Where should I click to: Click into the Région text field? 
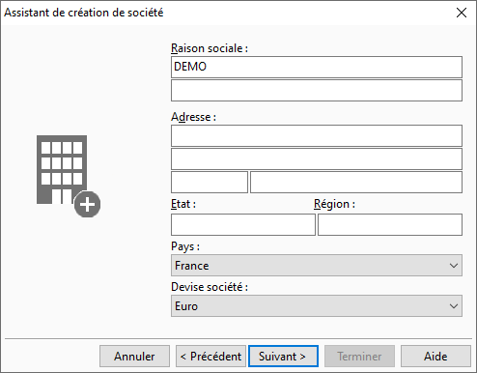390,224
